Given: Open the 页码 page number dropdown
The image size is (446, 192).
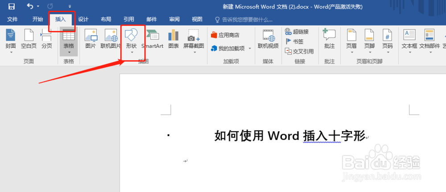Looking at the screenshot, I should coord(388,42).
